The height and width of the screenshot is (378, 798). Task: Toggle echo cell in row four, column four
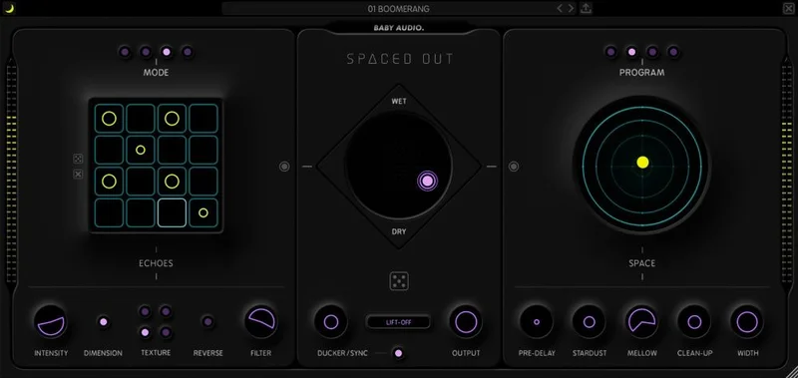click(x=203, y=213)
